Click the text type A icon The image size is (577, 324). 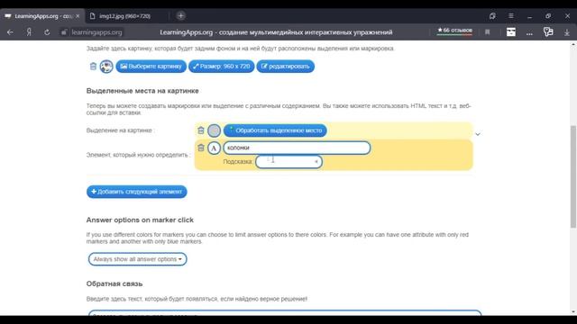pyautogui.click(x=215, y=148)
